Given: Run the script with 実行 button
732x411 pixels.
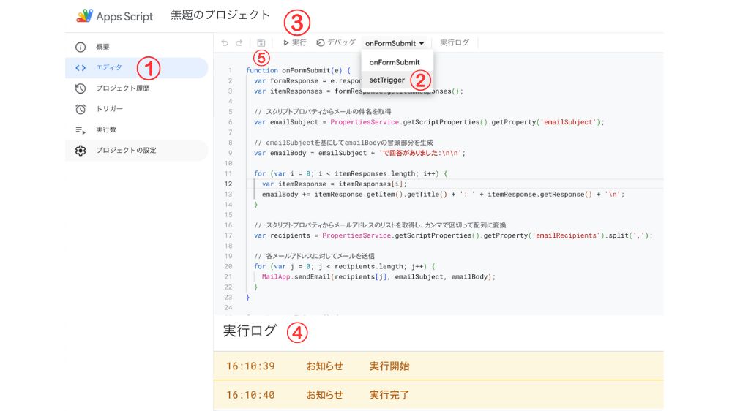Looking at the screenshot, I should pos(295,43).
